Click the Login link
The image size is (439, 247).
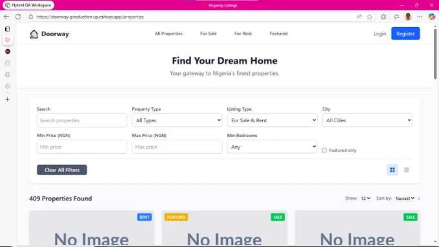pyautogui.click(x=380, y=34)
